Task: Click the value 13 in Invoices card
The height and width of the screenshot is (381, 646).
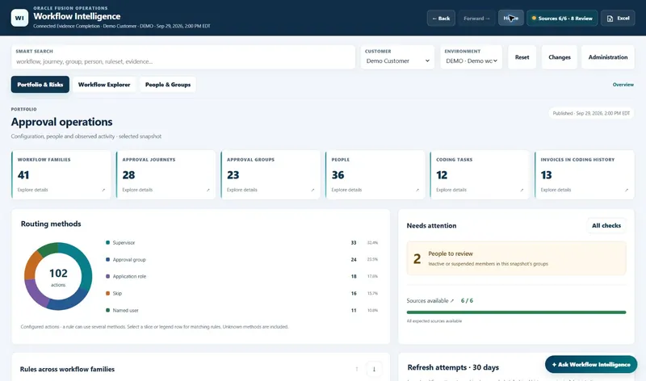Action: [x=547, y=175]
